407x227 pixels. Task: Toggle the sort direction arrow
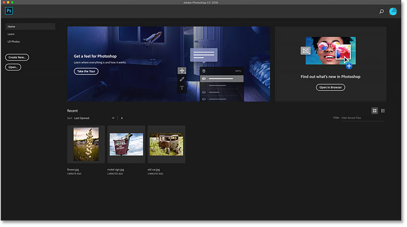(122, 118)
